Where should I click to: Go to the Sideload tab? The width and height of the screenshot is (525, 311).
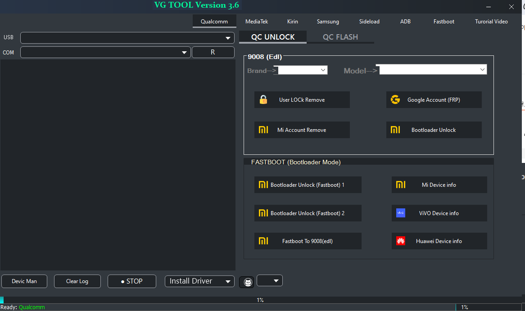[x=369, y=22]
